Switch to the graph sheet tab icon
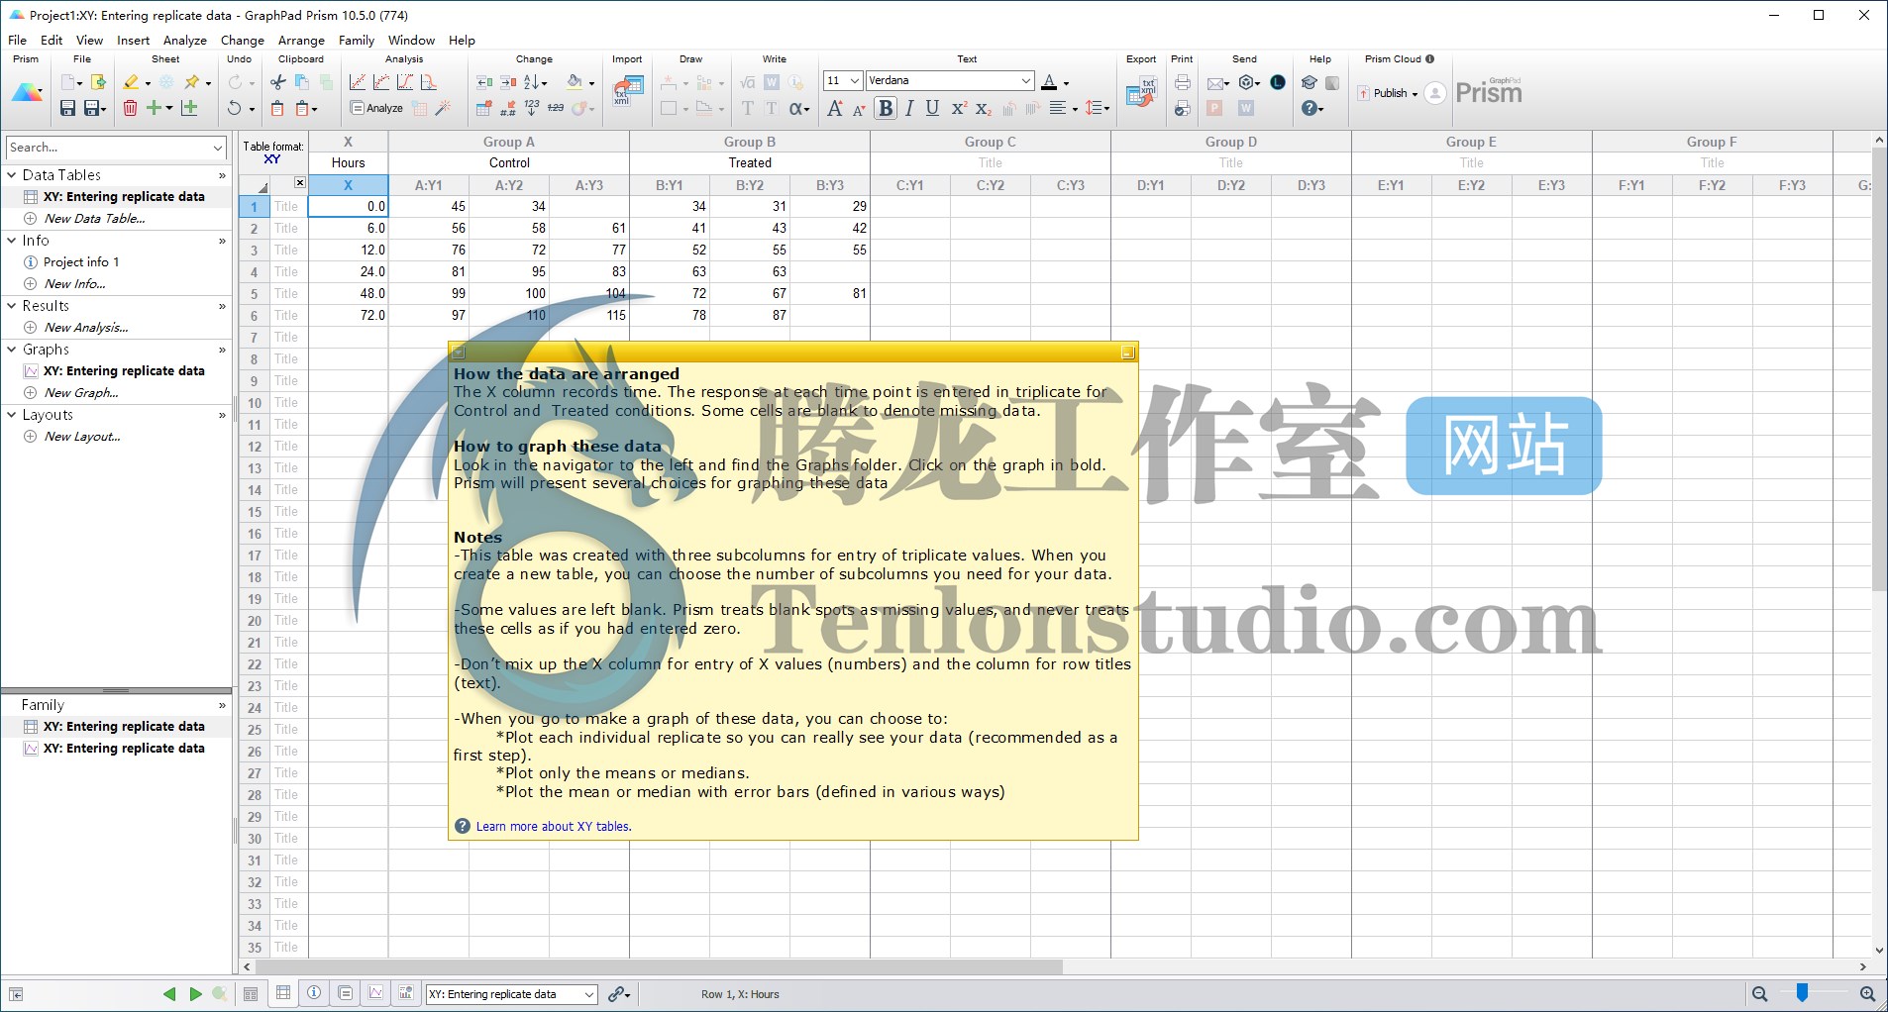 click(376, 993)
